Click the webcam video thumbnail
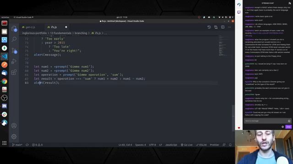Viewport: 293px width, 164px height. 264,147
